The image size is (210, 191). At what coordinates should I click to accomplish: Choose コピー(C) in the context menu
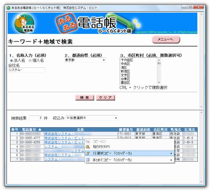point(129,142)
